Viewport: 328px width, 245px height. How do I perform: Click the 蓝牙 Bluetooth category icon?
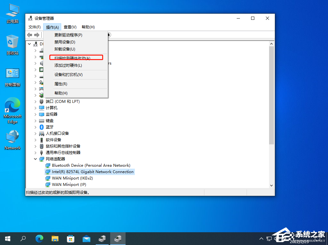pos(42,127)
